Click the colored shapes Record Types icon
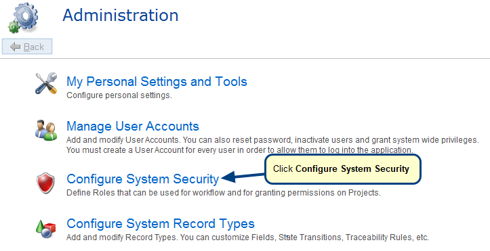The width and height of the screenshot is (490, 251). pos(45,229)
